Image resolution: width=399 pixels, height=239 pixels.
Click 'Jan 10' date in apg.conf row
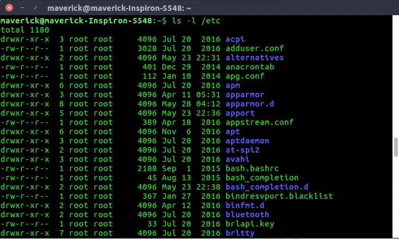tap(176, 76)
